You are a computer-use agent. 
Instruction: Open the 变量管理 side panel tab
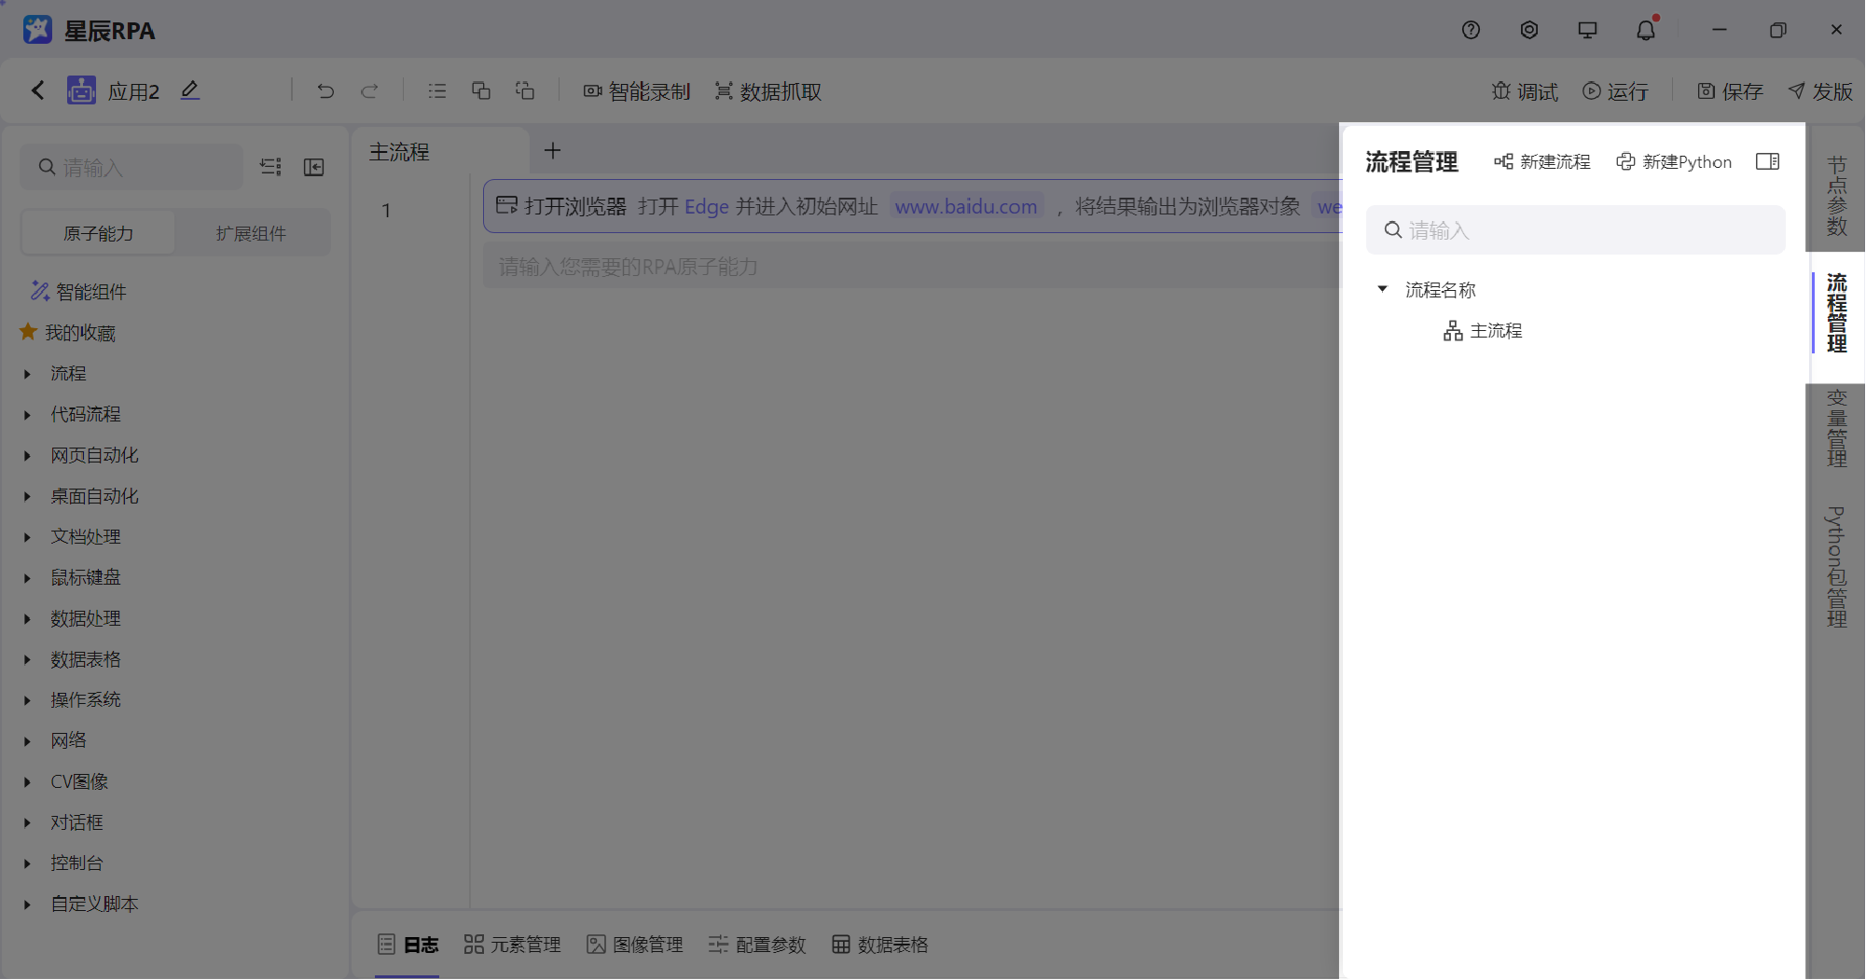(x=1836, y=427)
